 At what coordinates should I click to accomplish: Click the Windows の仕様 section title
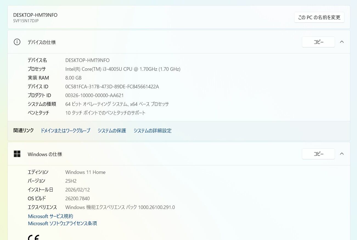tap(45, 154)
